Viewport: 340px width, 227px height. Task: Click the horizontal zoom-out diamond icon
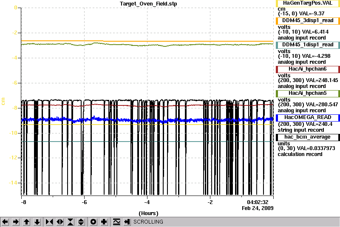(x=60, y=222)
